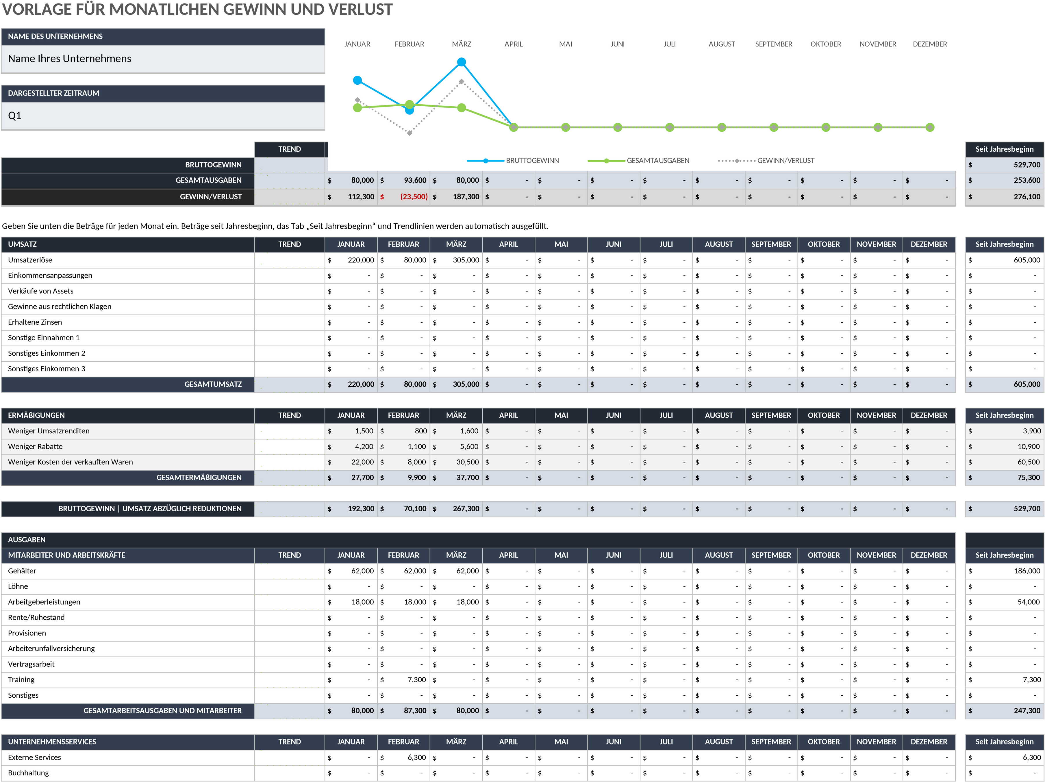1045x782 pixels.
Task: Click the UMSATZ section header
Action: coord(128,244)
